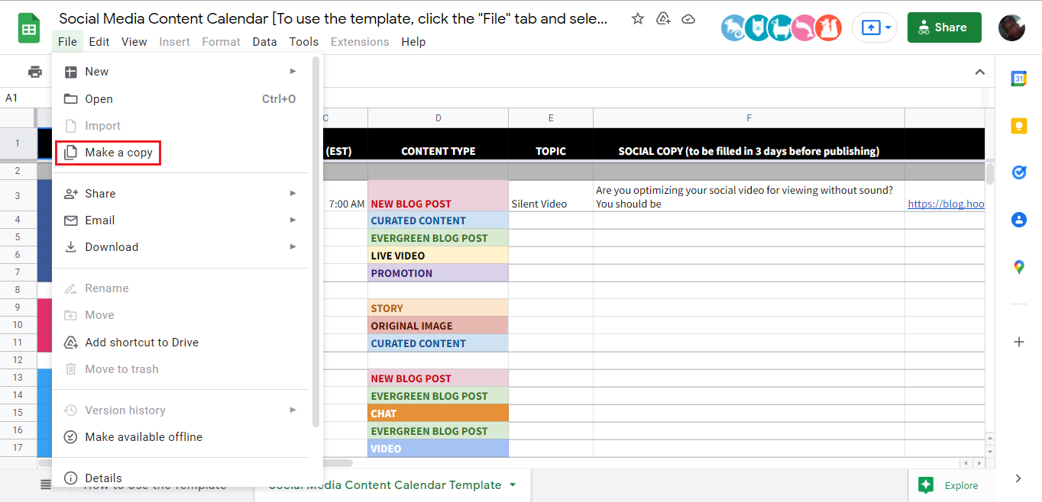Star the spreadsheet
This screenshot has width=1042, height=502.
637,19
